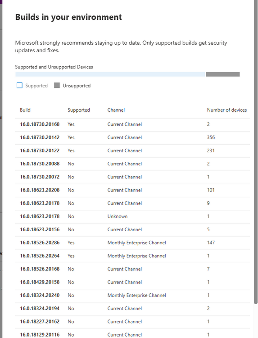This screenshot has width=258, height=338.
Task: Click the Supported legend label
Action: tap(36, 86)
